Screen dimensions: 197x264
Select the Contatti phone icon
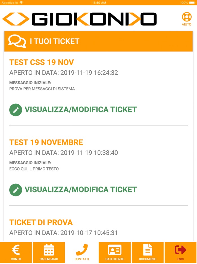click(x=82, y=250)
